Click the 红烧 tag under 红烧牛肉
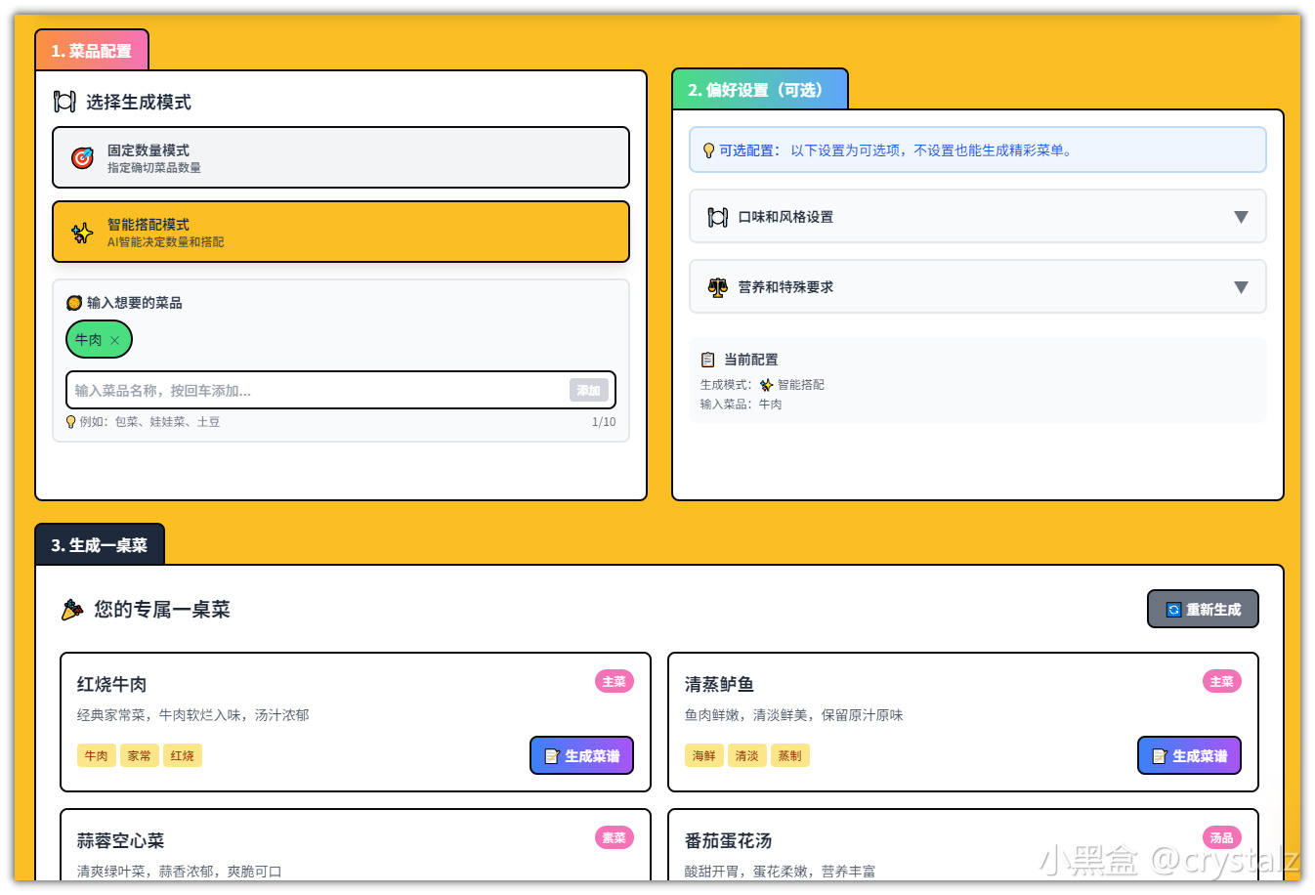 [183, 755]
